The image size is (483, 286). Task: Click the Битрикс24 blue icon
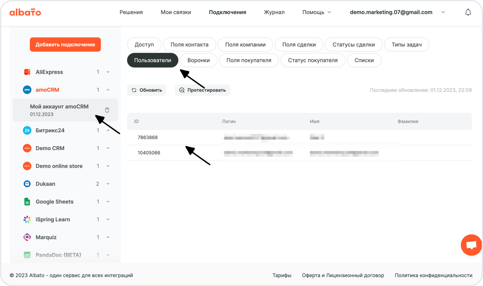(27, 130)
